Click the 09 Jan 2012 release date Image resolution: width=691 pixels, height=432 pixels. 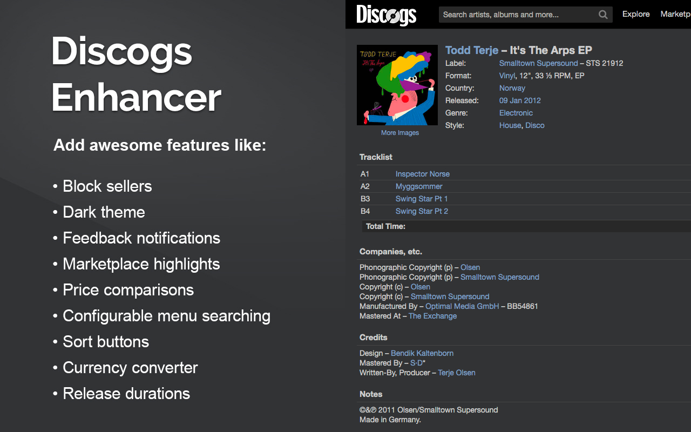(520, 100)
